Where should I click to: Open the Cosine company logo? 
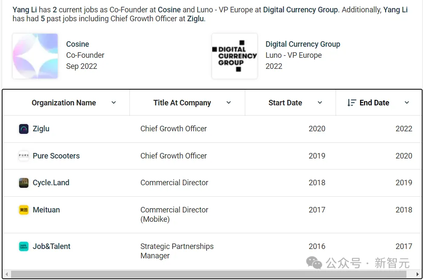click(35, 56)
